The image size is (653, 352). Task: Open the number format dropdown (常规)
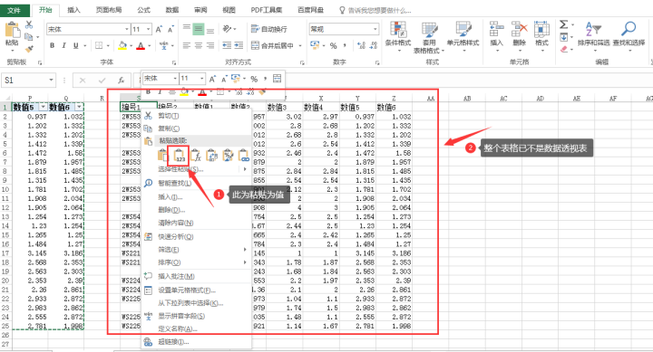coord(375,29)
